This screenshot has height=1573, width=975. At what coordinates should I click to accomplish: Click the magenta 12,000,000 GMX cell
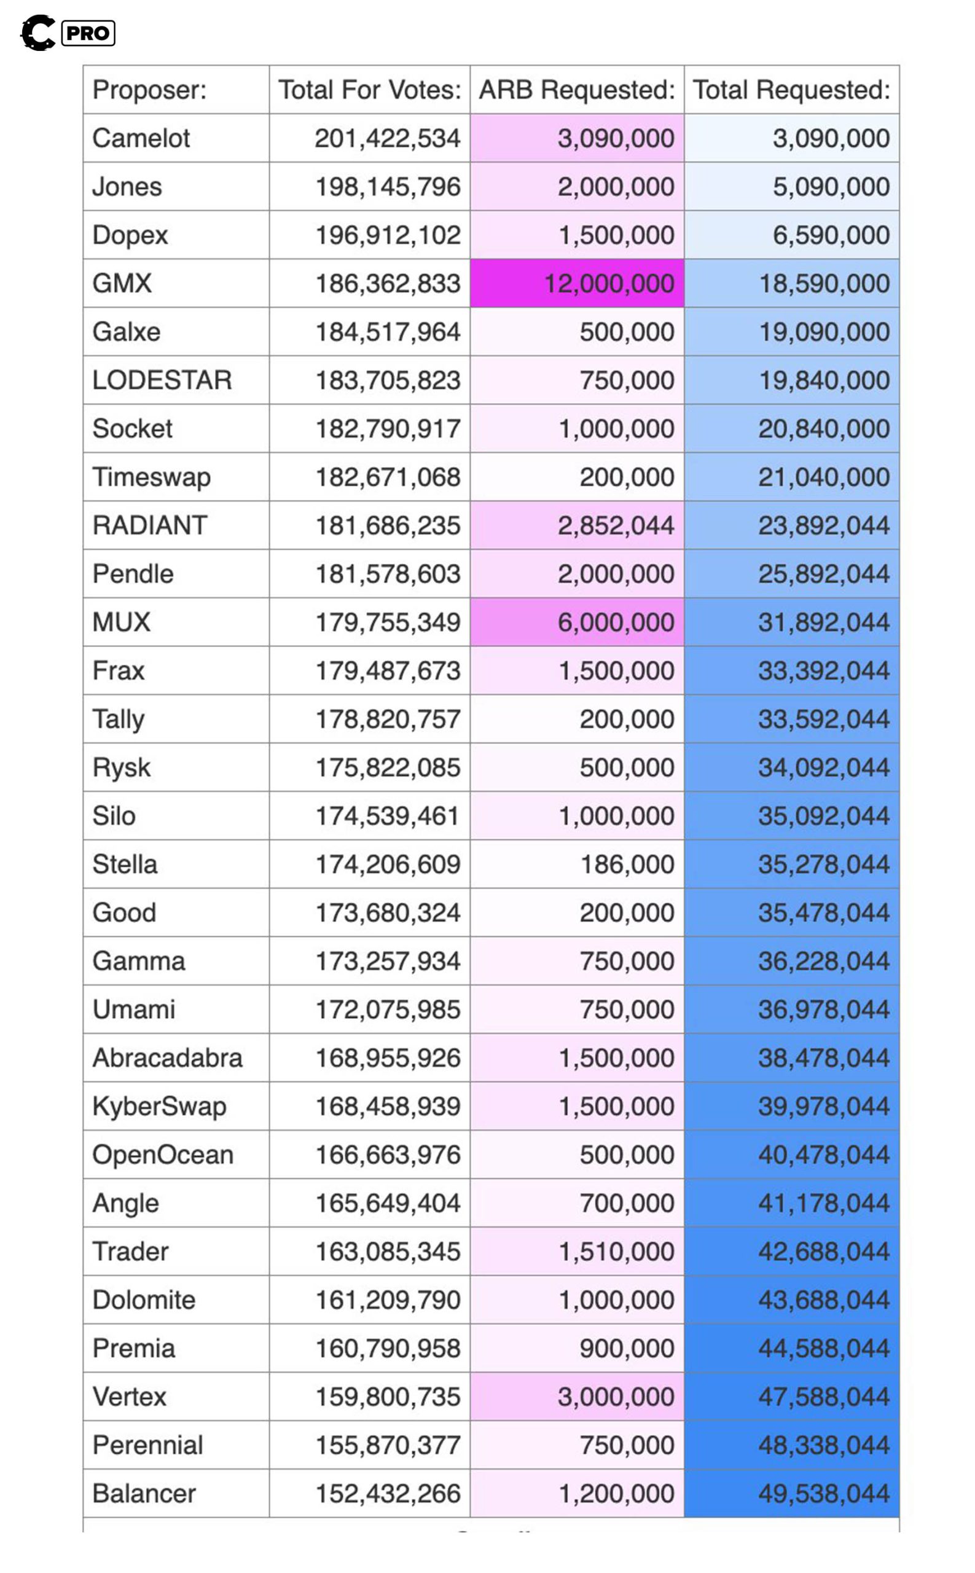[609, 283]
